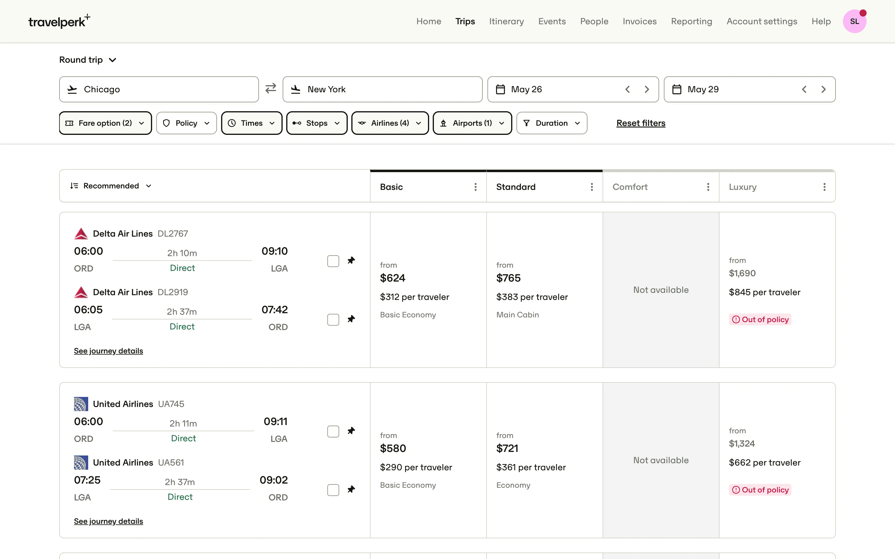Click the calendar icon for May 29

[x=677, y=89]
